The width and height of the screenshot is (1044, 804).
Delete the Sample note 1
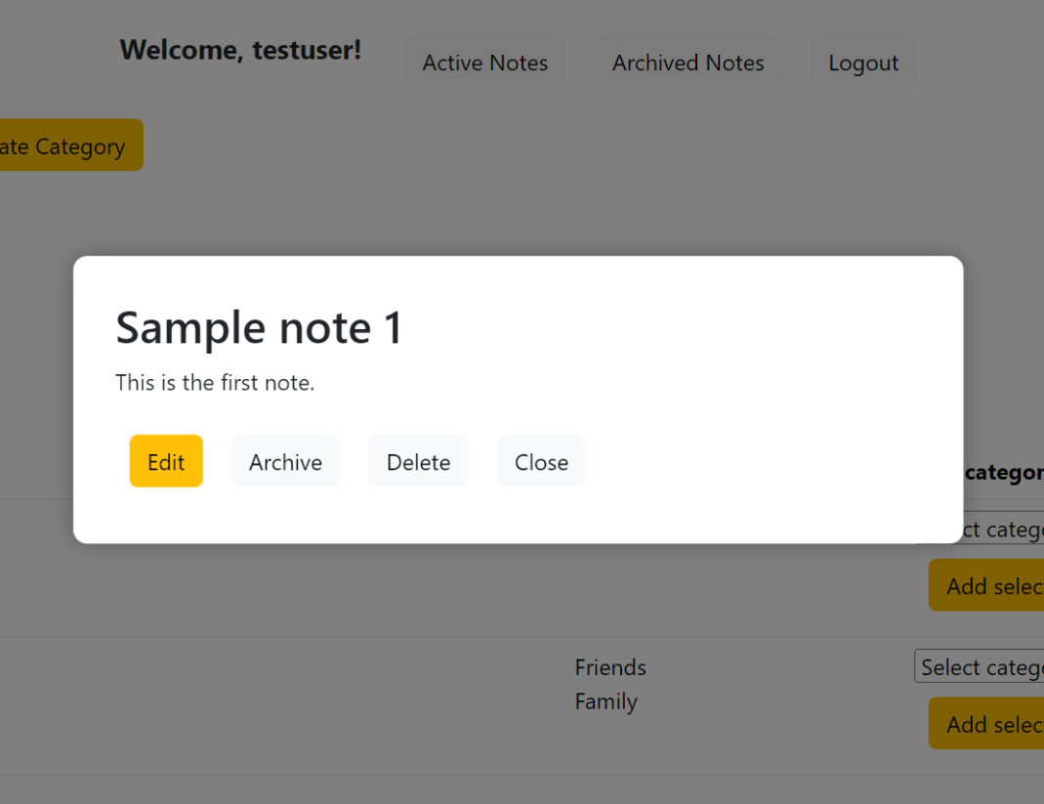[x=418, y=461]
